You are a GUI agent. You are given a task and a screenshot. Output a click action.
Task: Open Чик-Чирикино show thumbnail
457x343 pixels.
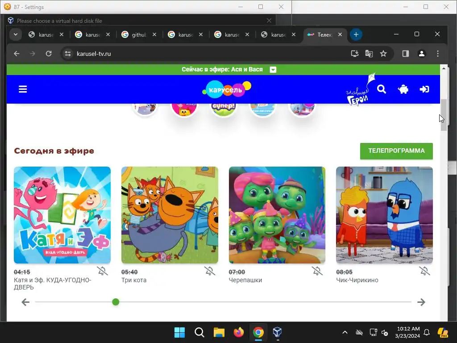coord(384,215)
